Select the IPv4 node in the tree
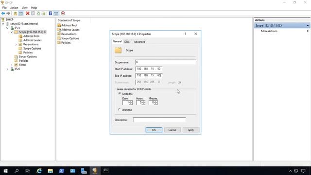 (x=17, y=28)
